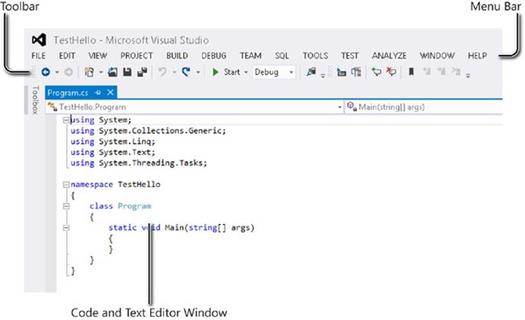Open the collapsed Toolbox side panel

35,100
